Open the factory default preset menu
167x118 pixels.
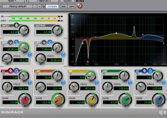[x=18, y=6]
